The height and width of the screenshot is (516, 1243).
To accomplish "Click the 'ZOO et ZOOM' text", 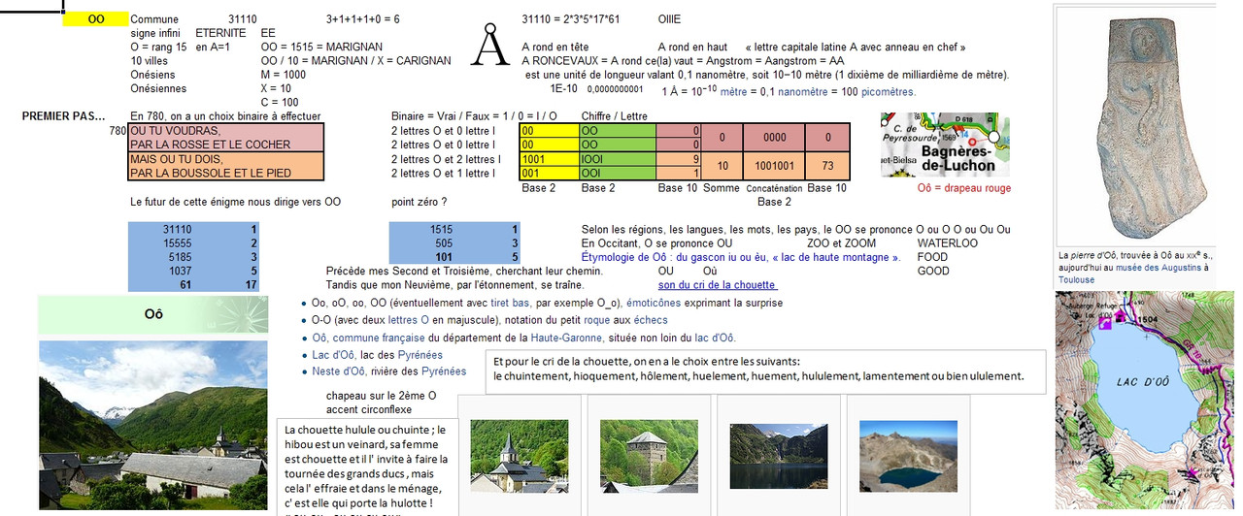I will coord(841,243).
